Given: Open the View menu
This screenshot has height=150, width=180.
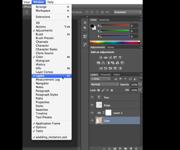Looking at the screenshot, I should point(27,2).
